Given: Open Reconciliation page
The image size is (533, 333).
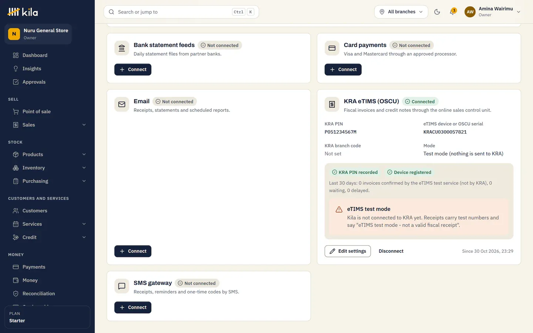Looking at the screenshot, I should (x=47, y=293).
